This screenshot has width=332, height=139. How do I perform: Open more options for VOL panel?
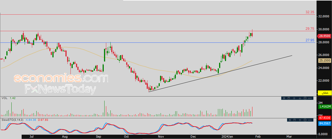pyautogui.click(x=310, y=98)
